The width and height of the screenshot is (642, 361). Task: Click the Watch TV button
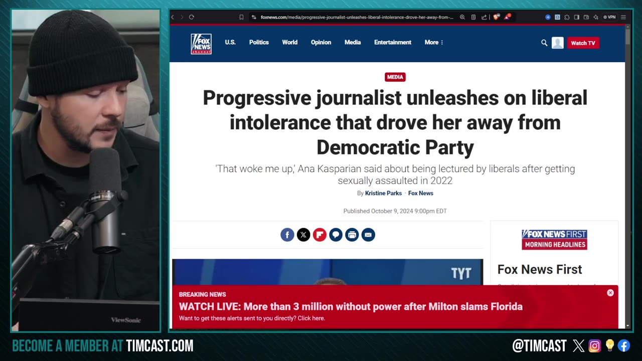coord(583,43)
